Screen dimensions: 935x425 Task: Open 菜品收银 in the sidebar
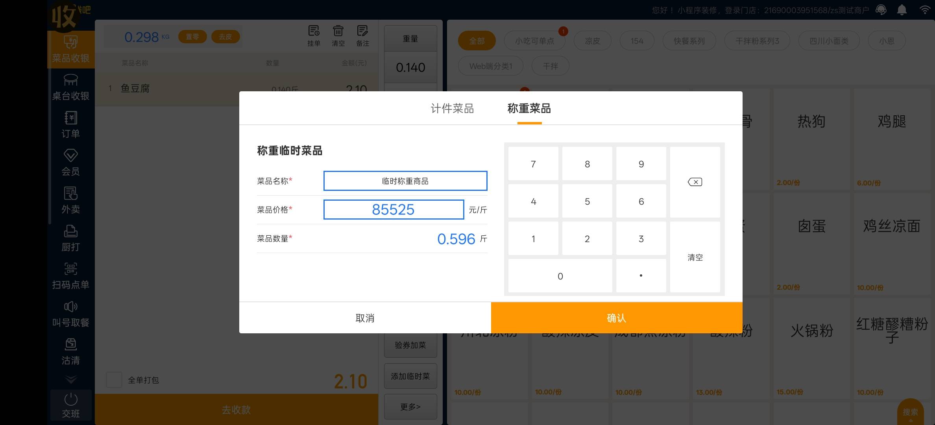pyautogui.click(x=71, y=50)
